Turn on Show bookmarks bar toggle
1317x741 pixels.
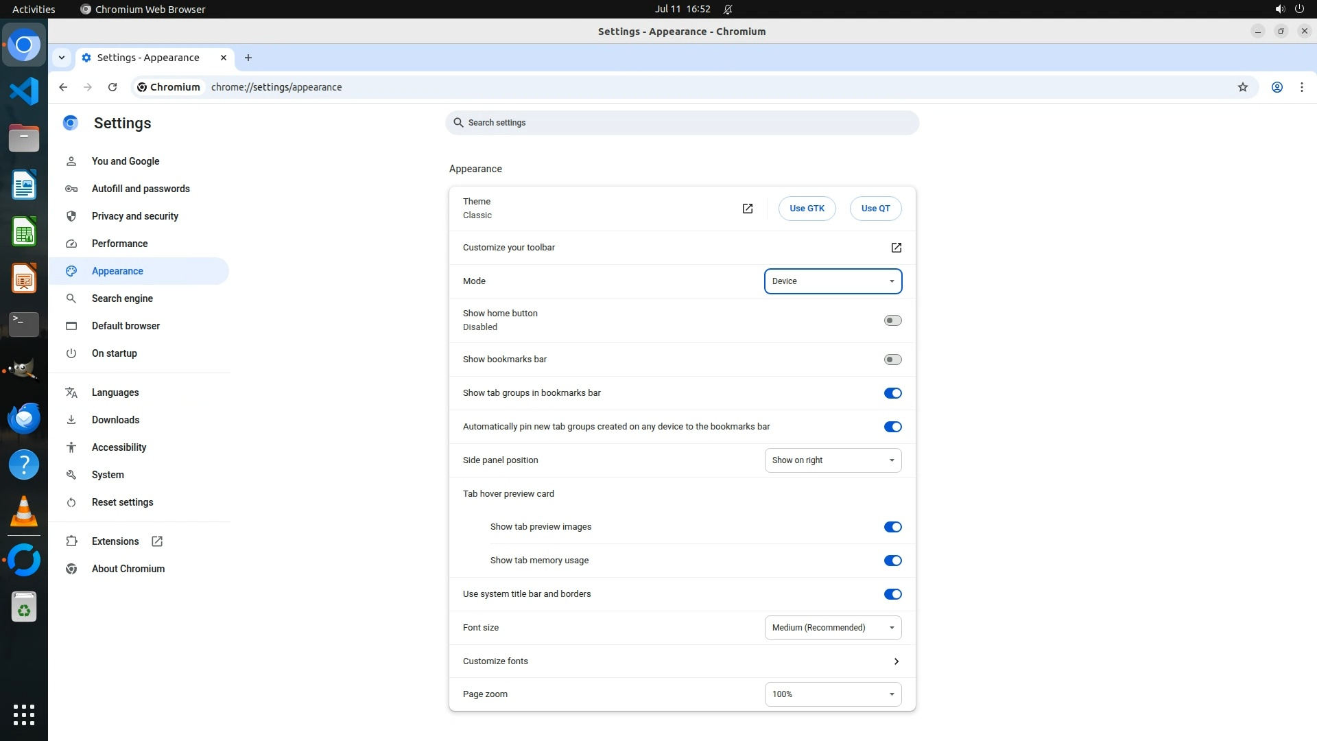coord(892,360)
